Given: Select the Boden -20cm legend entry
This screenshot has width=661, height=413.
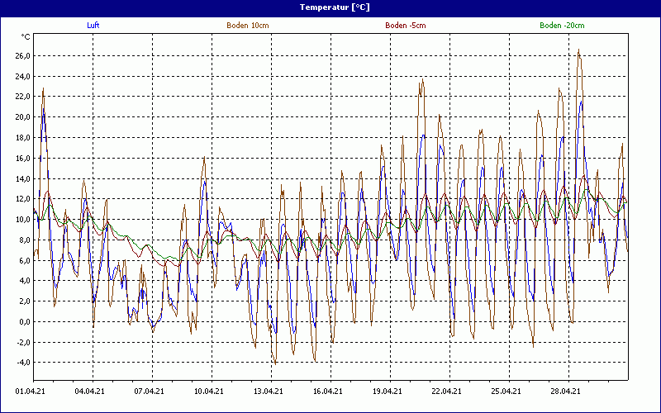Looking at the screenshot, I should pos(562,26).
